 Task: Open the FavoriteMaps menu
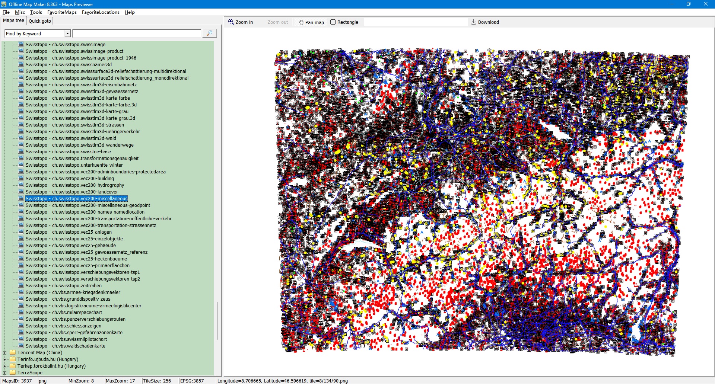[x=62, y=12]
